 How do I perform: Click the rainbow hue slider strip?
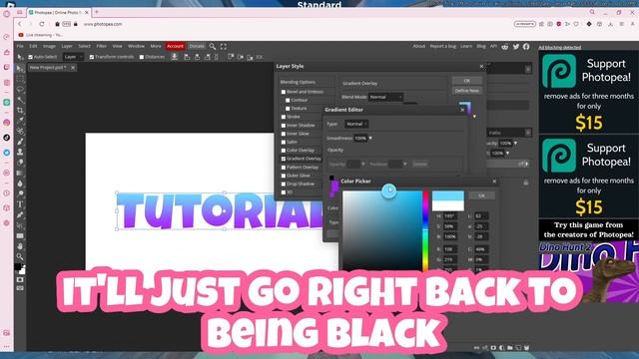click(x=425, y=230)
